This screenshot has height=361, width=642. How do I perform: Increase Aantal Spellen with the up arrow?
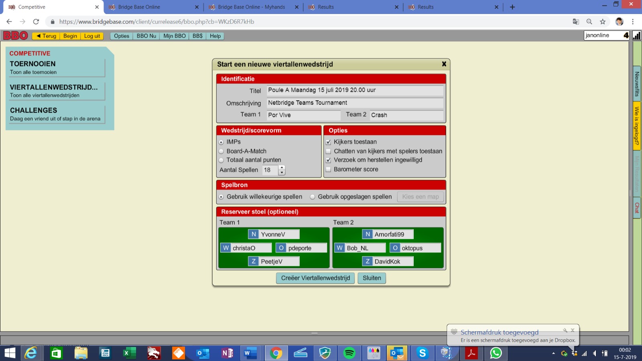tap(282, 168)
